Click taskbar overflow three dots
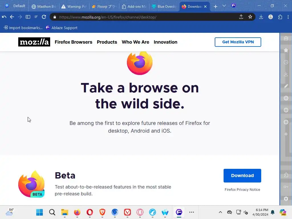This screenshot has height=219, width=292. 192,212
